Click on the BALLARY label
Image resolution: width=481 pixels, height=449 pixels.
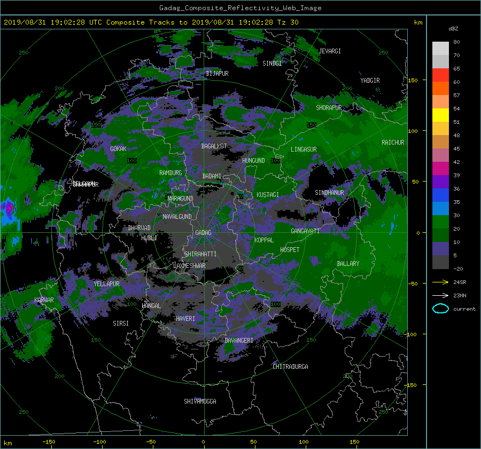point(348,264)
